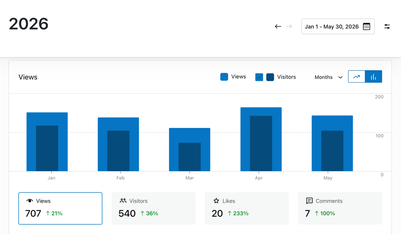This screenshot has width=401, height=234.
Task: Click the Visitors legend label
Action: click(286, 77)
